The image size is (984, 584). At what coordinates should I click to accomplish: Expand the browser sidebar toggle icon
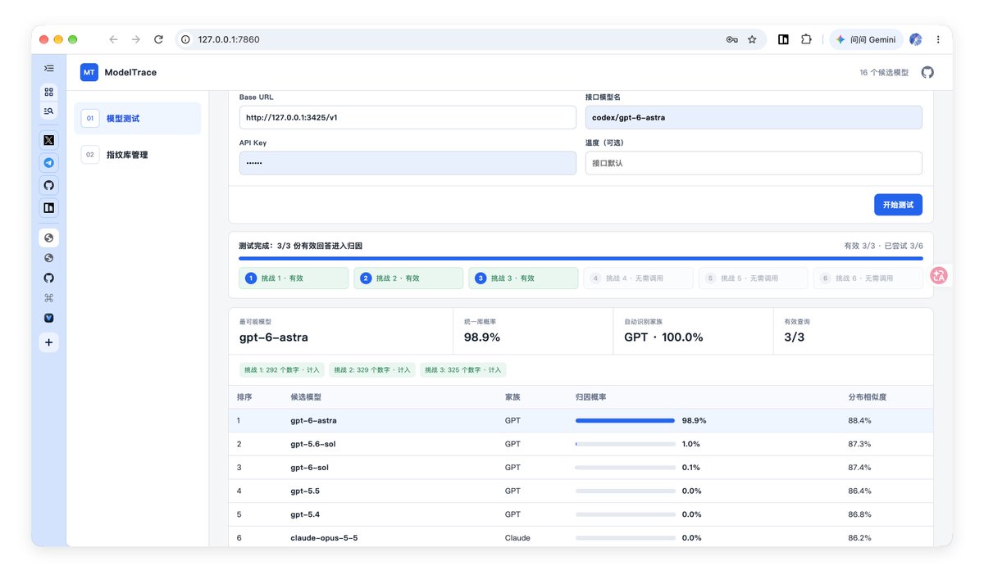point(49,69)
